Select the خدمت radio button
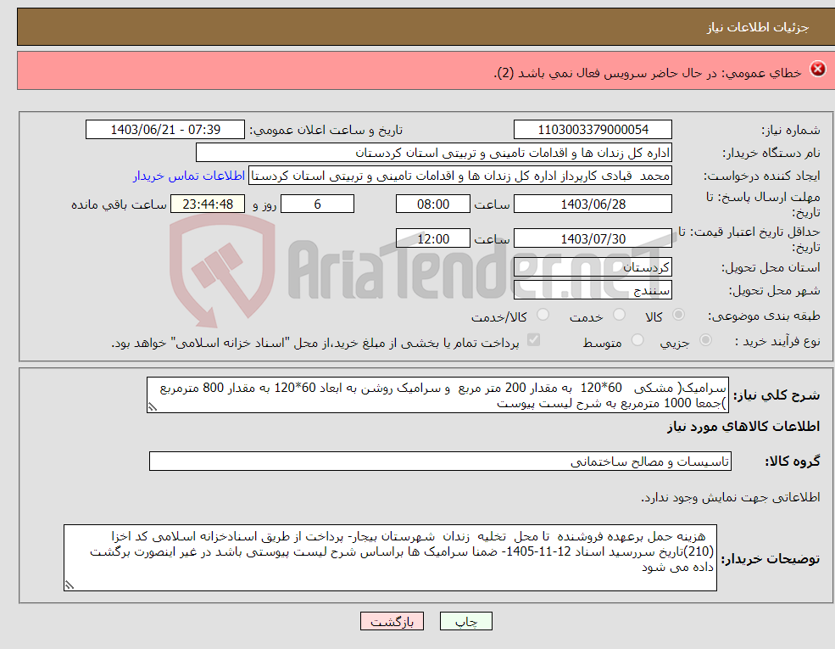 (619, 315)
